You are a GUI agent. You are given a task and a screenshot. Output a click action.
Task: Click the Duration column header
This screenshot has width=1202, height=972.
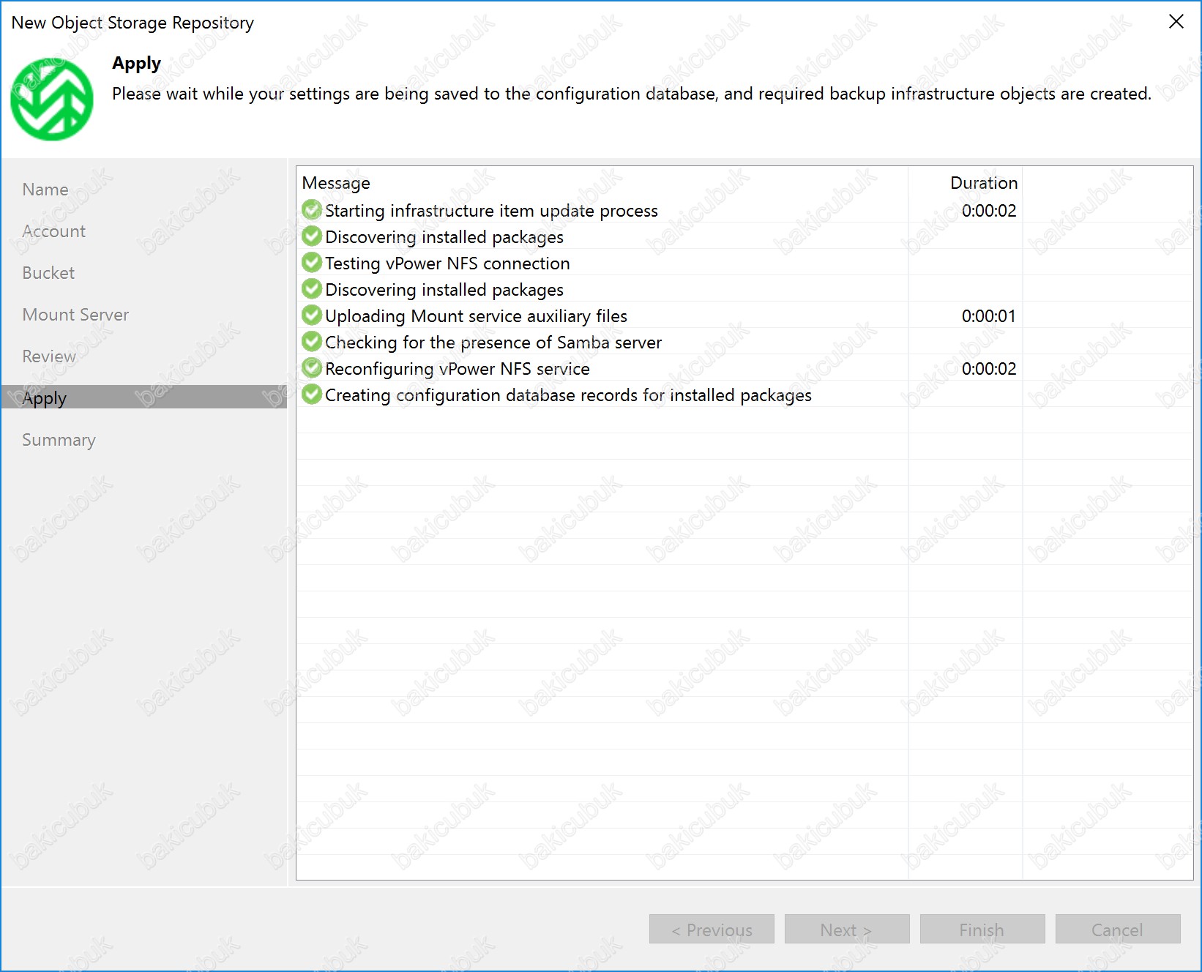pyautogui.click(x=983, y=183)
